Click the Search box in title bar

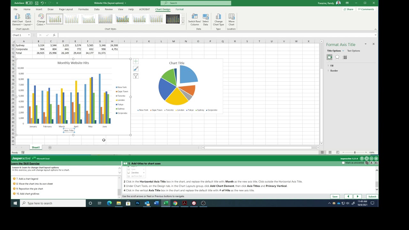click(196, 3)
